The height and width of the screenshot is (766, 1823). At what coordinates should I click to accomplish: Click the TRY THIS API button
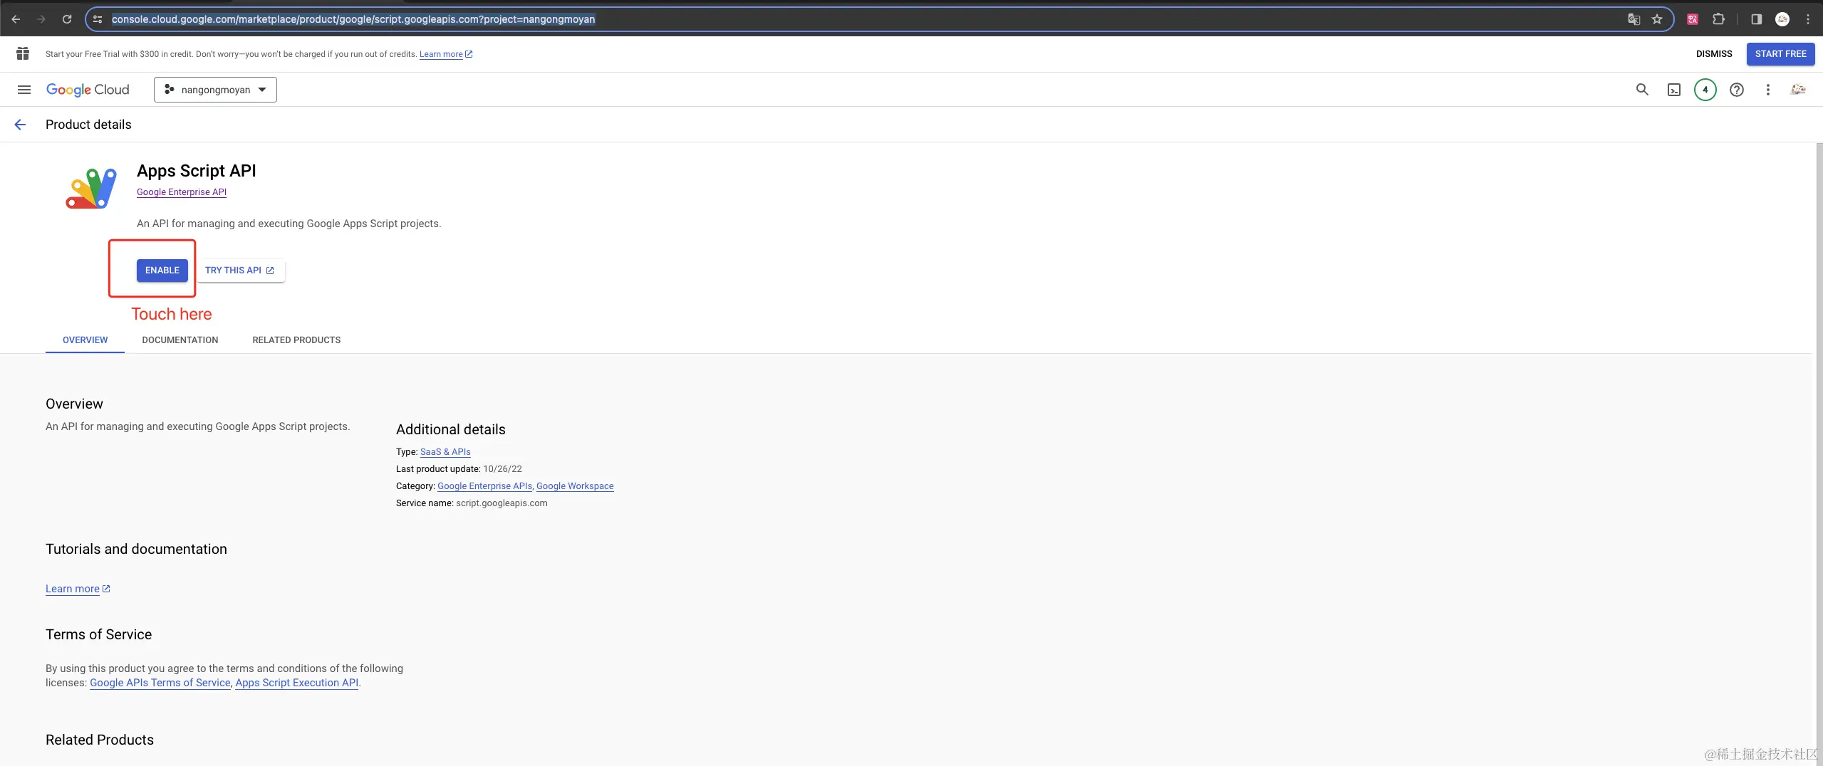240,271
